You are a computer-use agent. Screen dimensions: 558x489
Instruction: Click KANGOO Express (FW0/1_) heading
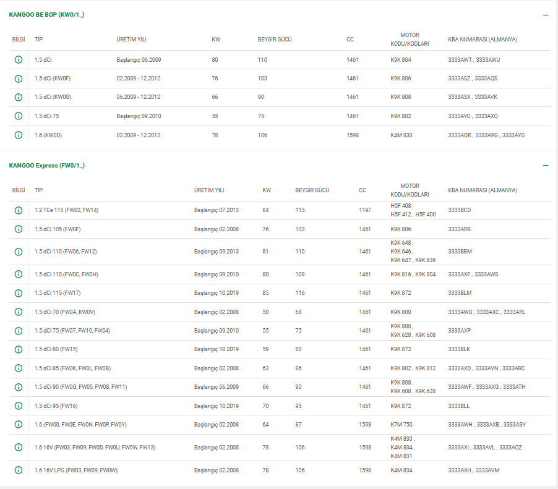tap(46, 166)
